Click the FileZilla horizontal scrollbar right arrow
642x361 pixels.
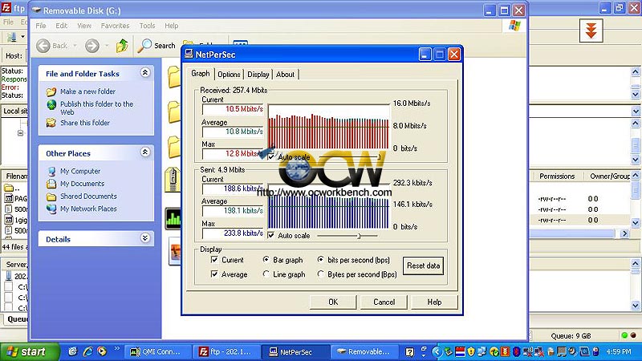pos(624,233)
